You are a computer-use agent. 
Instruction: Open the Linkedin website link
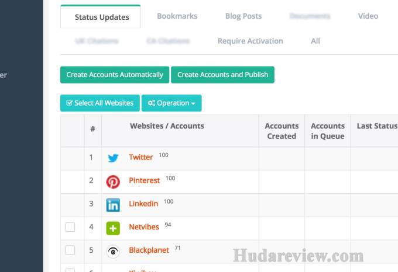(143, 204)
